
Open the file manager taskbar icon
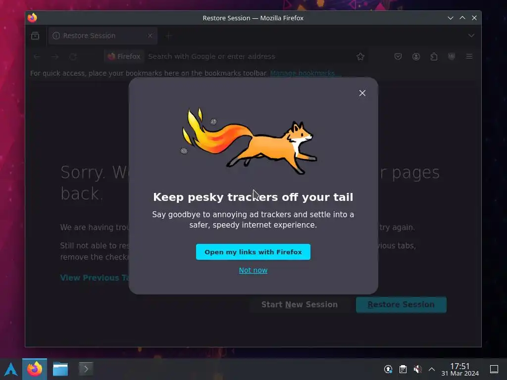[x=60, y=369]
